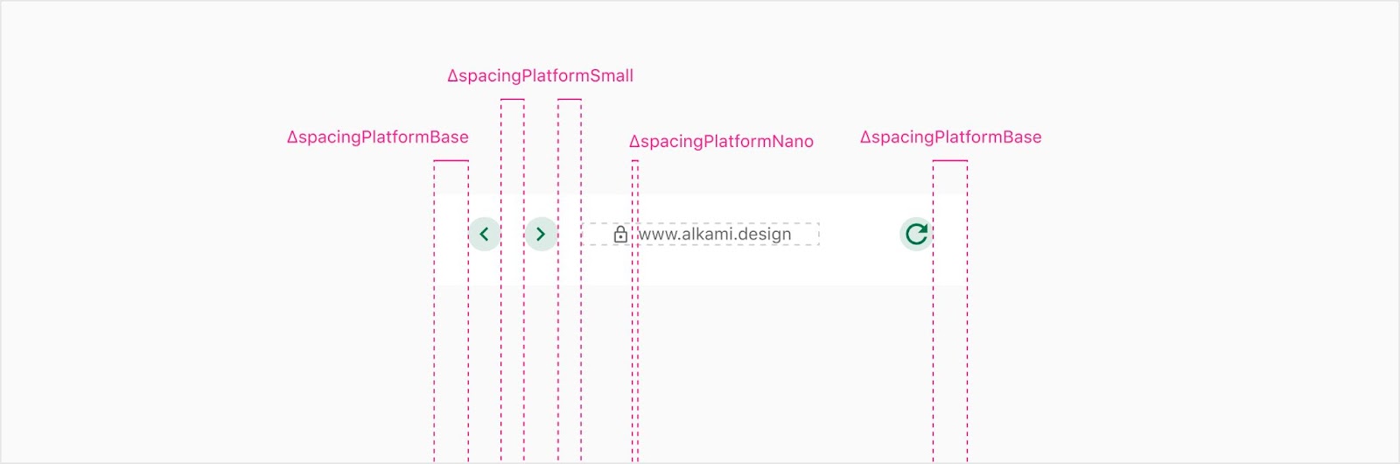Click the pink bracket directly under spacingPlatformSmall label
1400x464 pixels.
[513, 99]
